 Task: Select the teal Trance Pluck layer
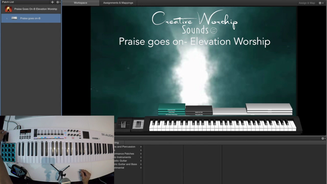click(171, 112)
